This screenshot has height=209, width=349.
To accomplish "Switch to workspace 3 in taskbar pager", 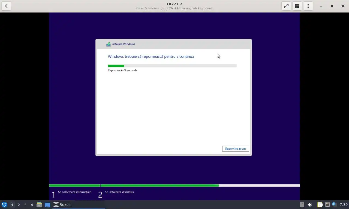I will [x=25, y=205].
